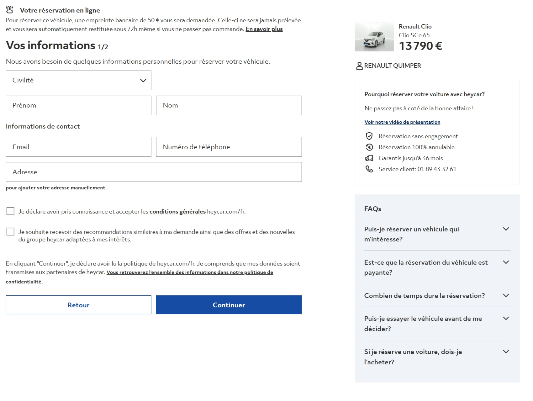Viewport: 533px width, 401px height.
Task: Click the Retour button
Action: point(78,305)
